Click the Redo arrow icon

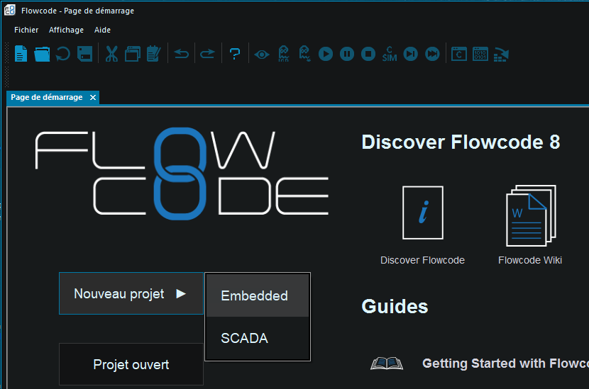[x=207, y=54]
